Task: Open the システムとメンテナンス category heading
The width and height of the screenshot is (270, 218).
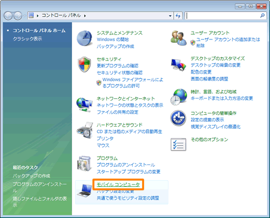Action: tap(119, 33)
